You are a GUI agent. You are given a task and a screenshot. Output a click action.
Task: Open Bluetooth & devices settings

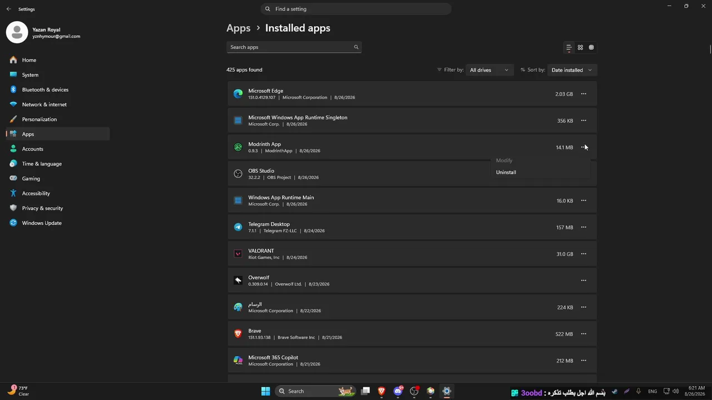click(58, 89)
